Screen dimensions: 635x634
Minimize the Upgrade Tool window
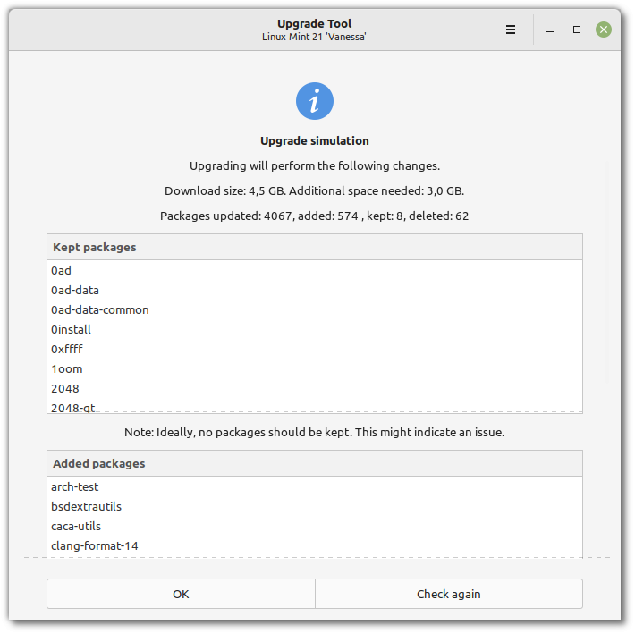pyautogui.click(x=550, y=30)
